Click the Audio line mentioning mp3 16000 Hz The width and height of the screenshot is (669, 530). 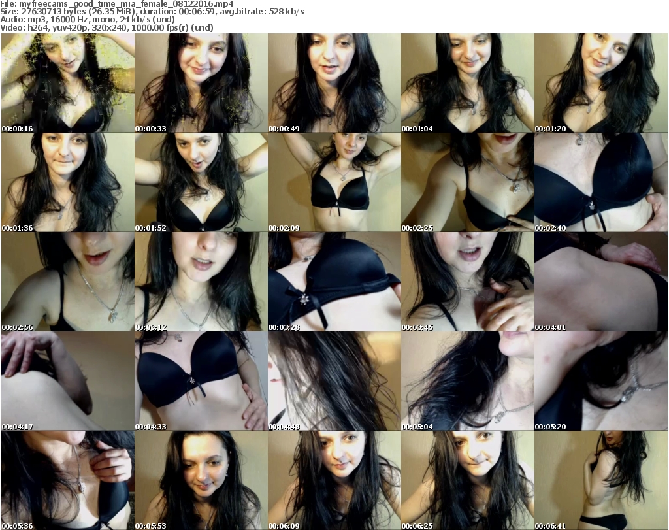[x=88, y=20]
